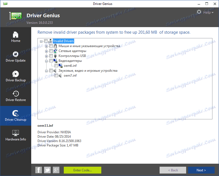
Task: Maximize the Driver Genius window
Action: 207,4
